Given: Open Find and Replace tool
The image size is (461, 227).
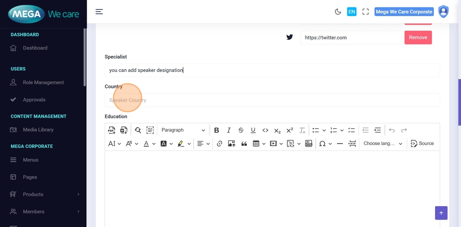Looking at the screenshot, I should pyautogui.click(x=138, y=130).
